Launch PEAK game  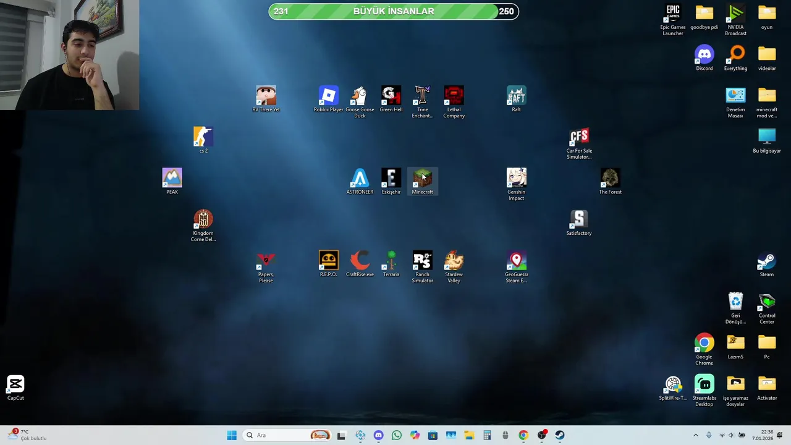point(172,181)
